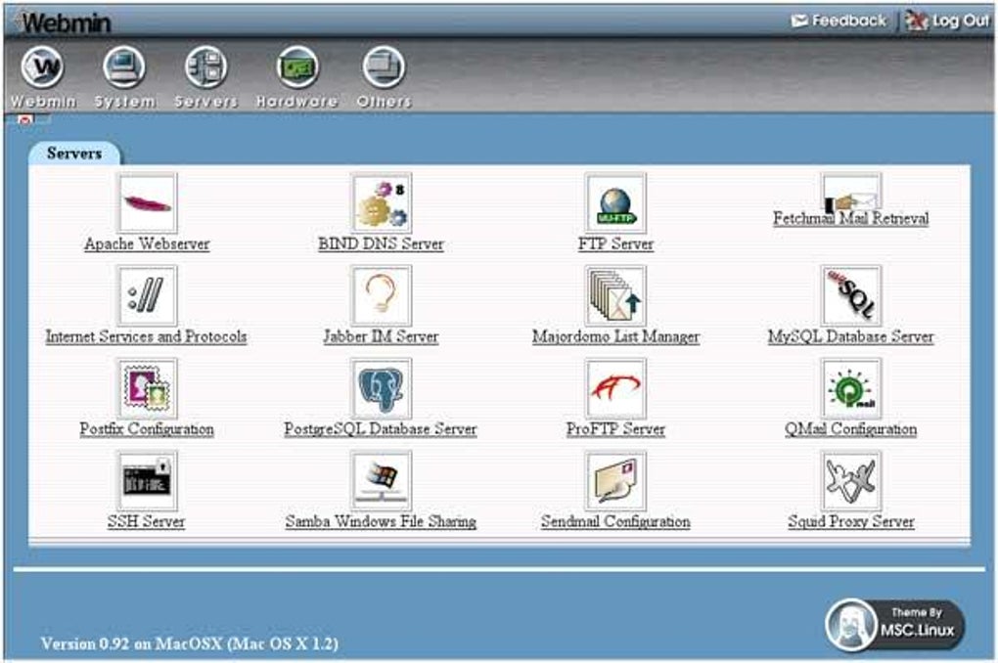Follow the Samba Windows File Sharing link
Screen dimensions: 998x663
(381, 522)
